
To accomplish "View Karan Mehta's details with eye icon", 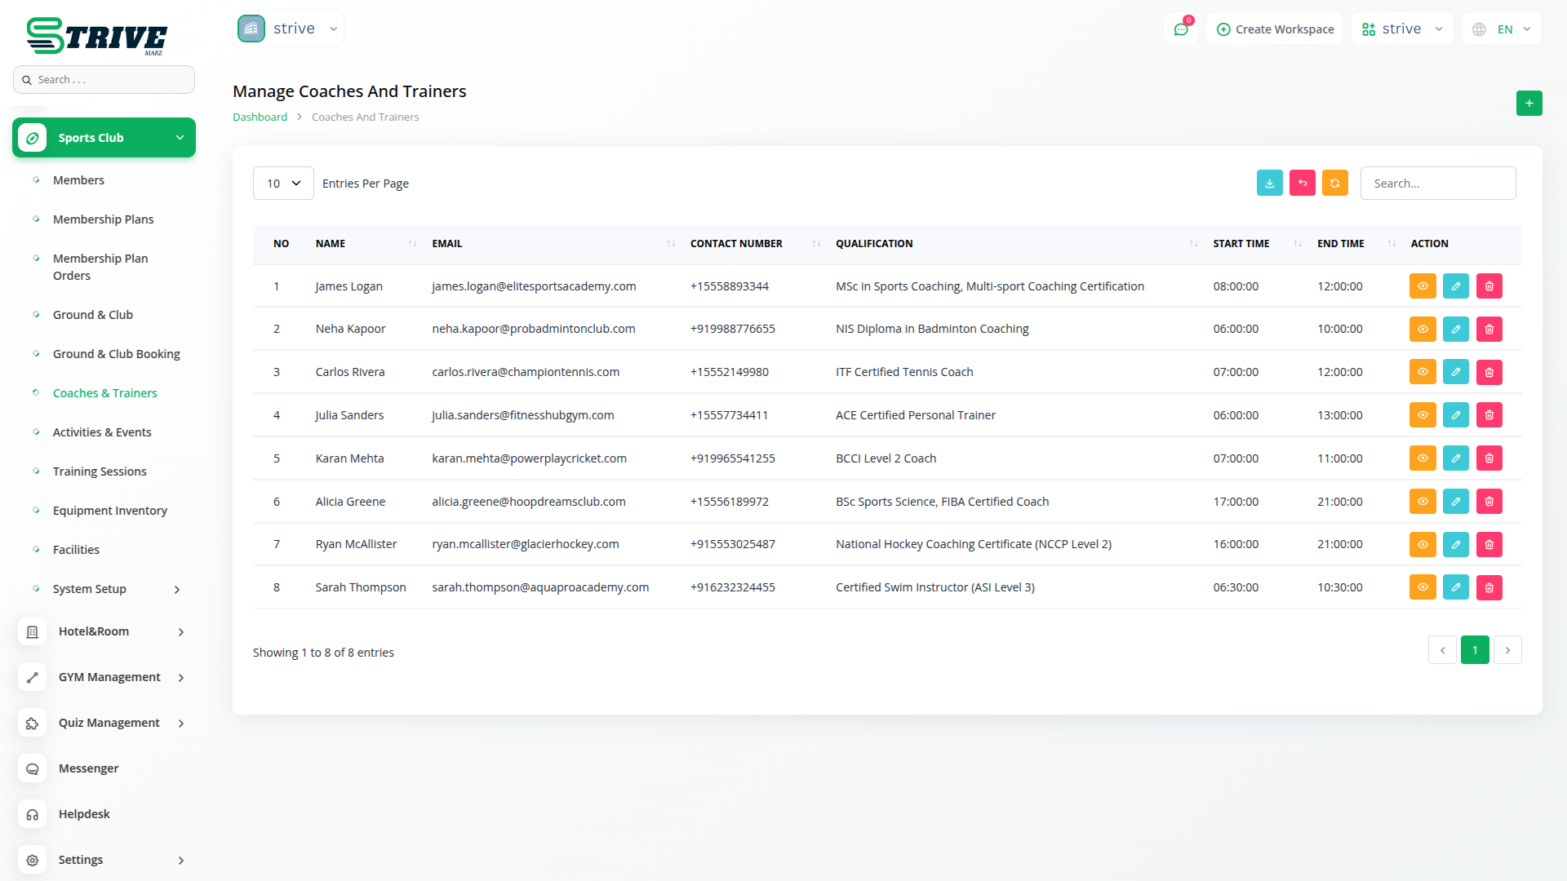I will [x=1422, y=458].
